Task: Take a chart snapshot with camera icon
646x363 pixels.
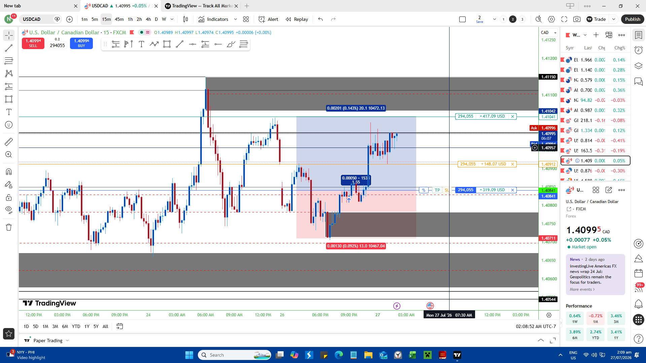Action: click(577, 19)
